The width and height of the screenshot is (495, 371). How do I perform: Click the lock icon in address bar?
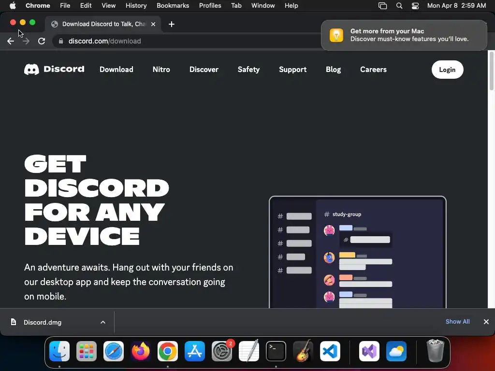61,41
